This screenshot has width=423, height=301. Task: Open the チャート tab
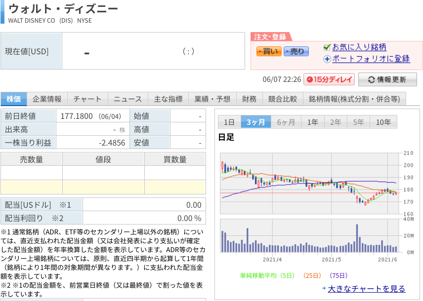[87, 99]
